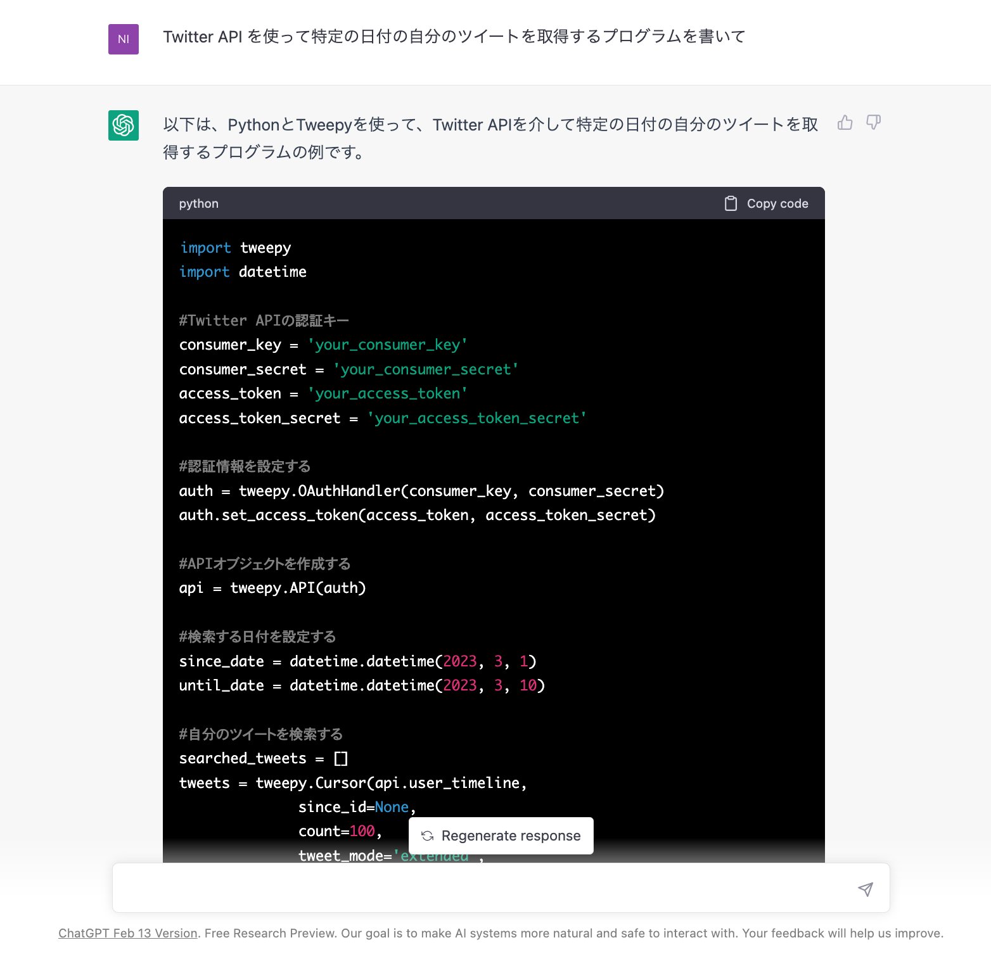Screen dimensions: 991x959
Task: Click the 'import datetime' code line
Action: pos(243,272)
